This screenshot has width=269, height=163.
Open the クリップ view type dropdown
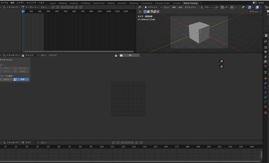pos(30,55)
